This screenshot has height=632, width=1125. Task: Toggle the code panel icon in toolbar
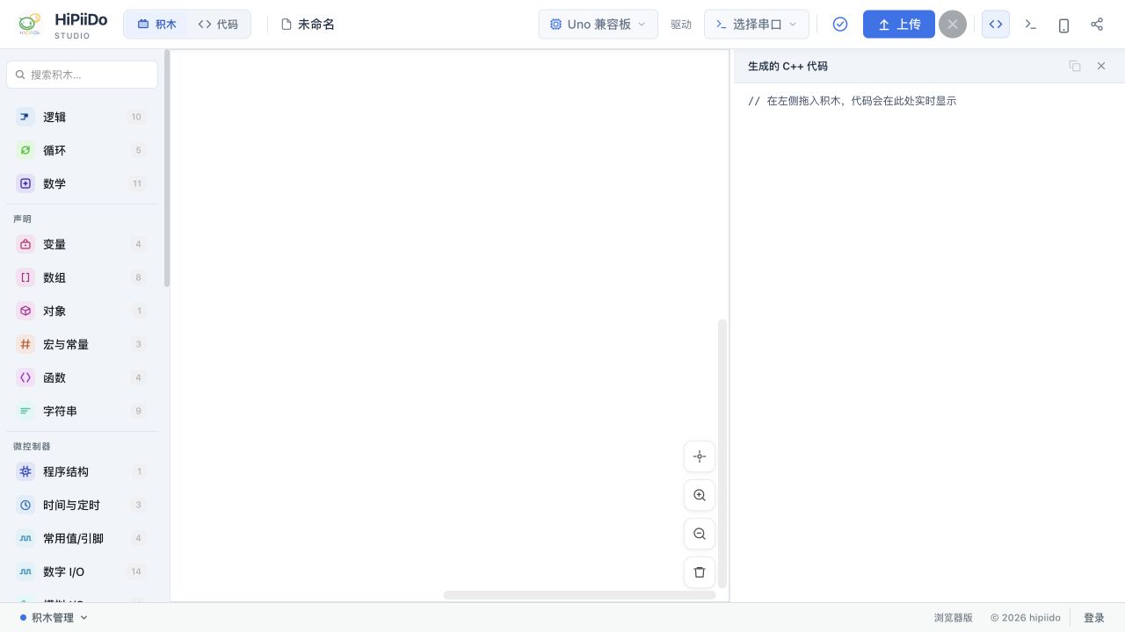[x=996, y=25]
